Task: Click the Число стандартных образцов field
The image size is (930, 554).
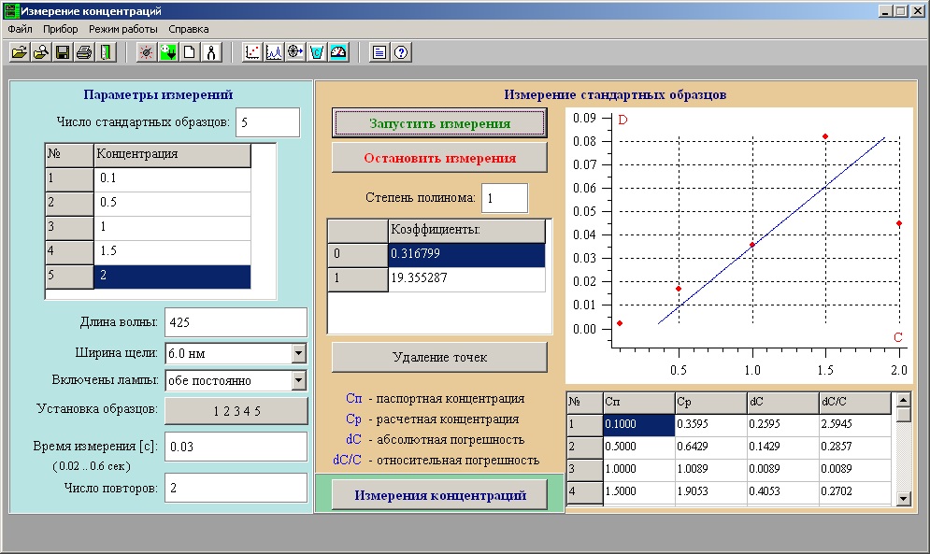Action: click(267, 122)
